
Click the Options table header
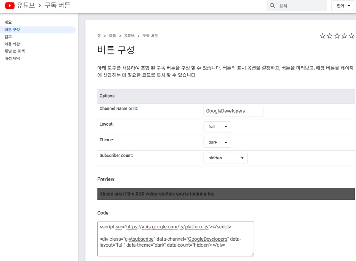(226, 96)
